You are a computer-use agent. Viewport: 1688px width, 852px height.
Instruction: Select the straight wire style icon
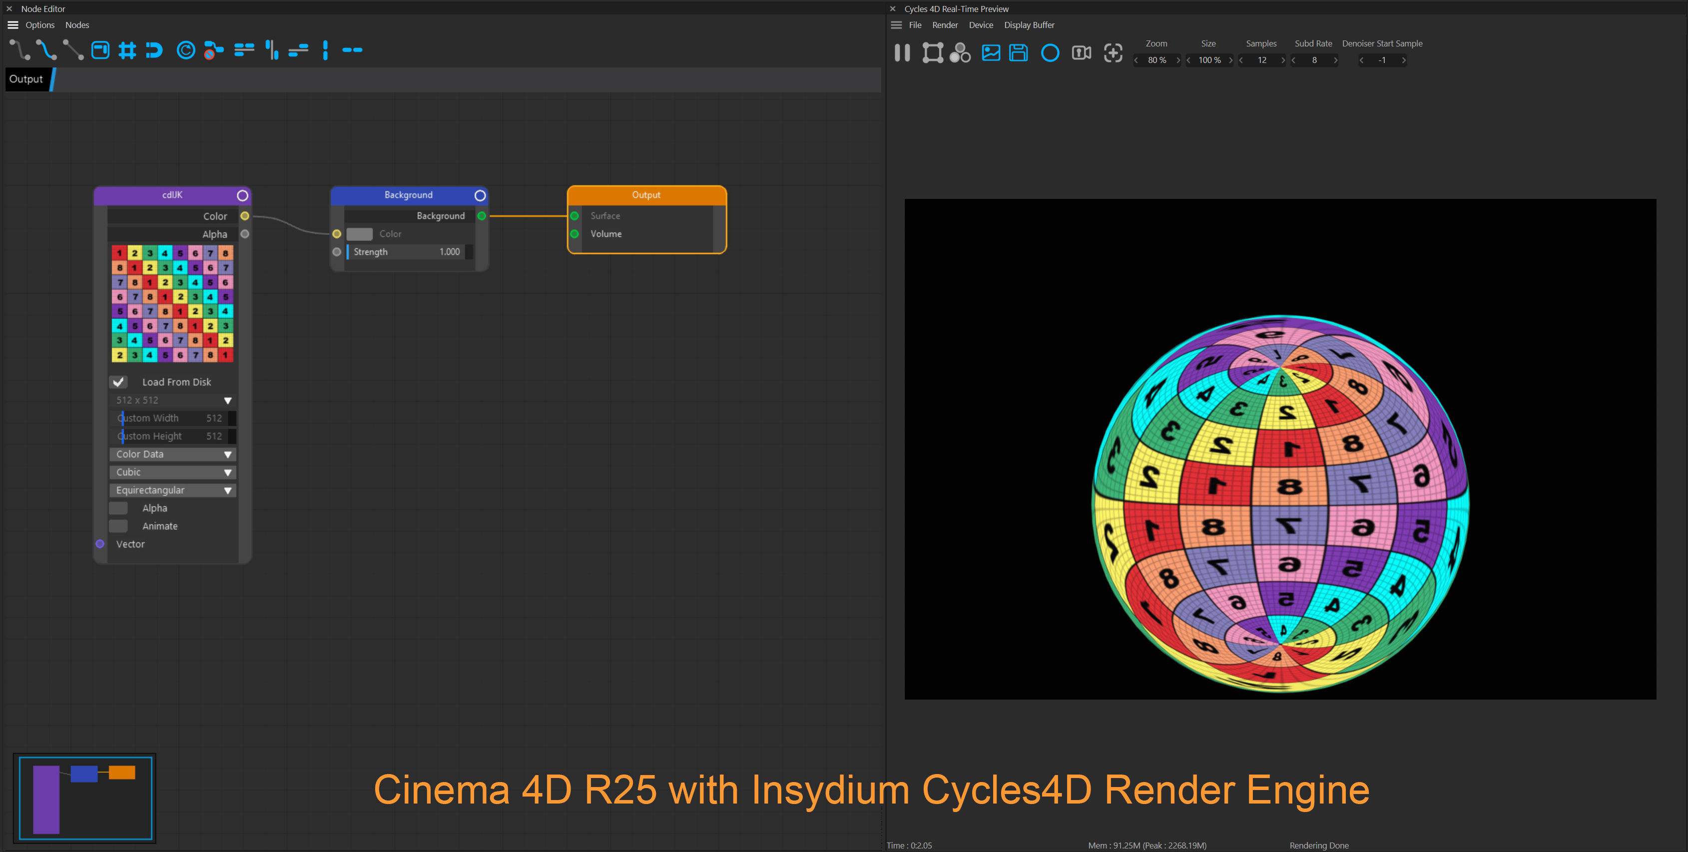(73, 50)
